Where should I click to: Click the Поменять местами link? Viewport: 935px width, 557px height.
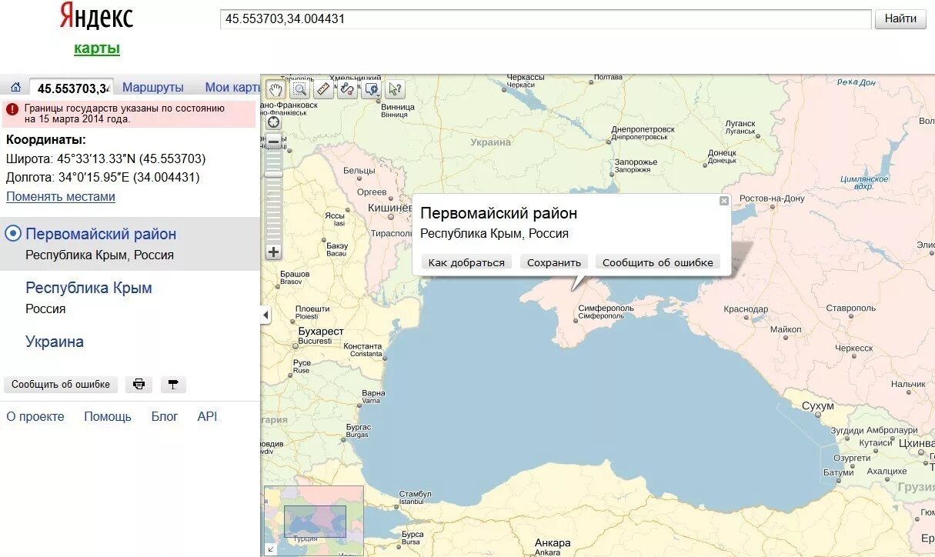61,196
